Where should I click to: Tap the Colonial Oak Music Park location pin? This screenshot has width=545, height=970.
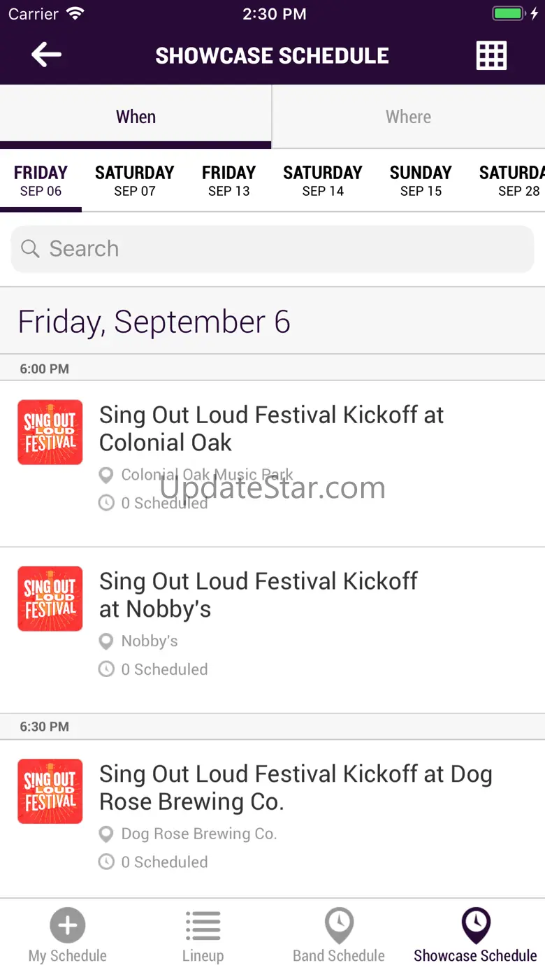pos(106,476)
